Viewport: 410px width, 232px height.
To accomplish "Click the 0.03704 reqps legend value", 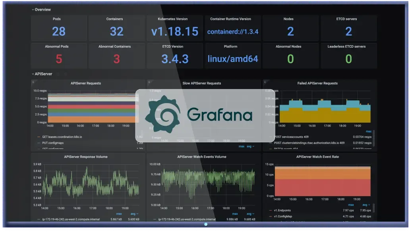I will coord(362,137).
